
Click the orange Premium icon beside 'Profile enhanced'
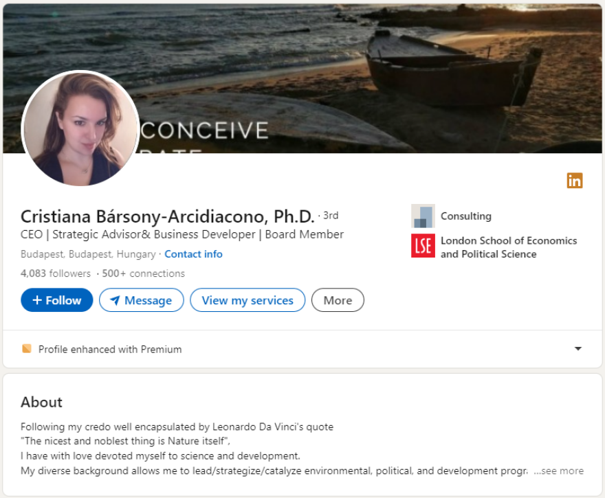pyautogui.click(x=27, y=349)
